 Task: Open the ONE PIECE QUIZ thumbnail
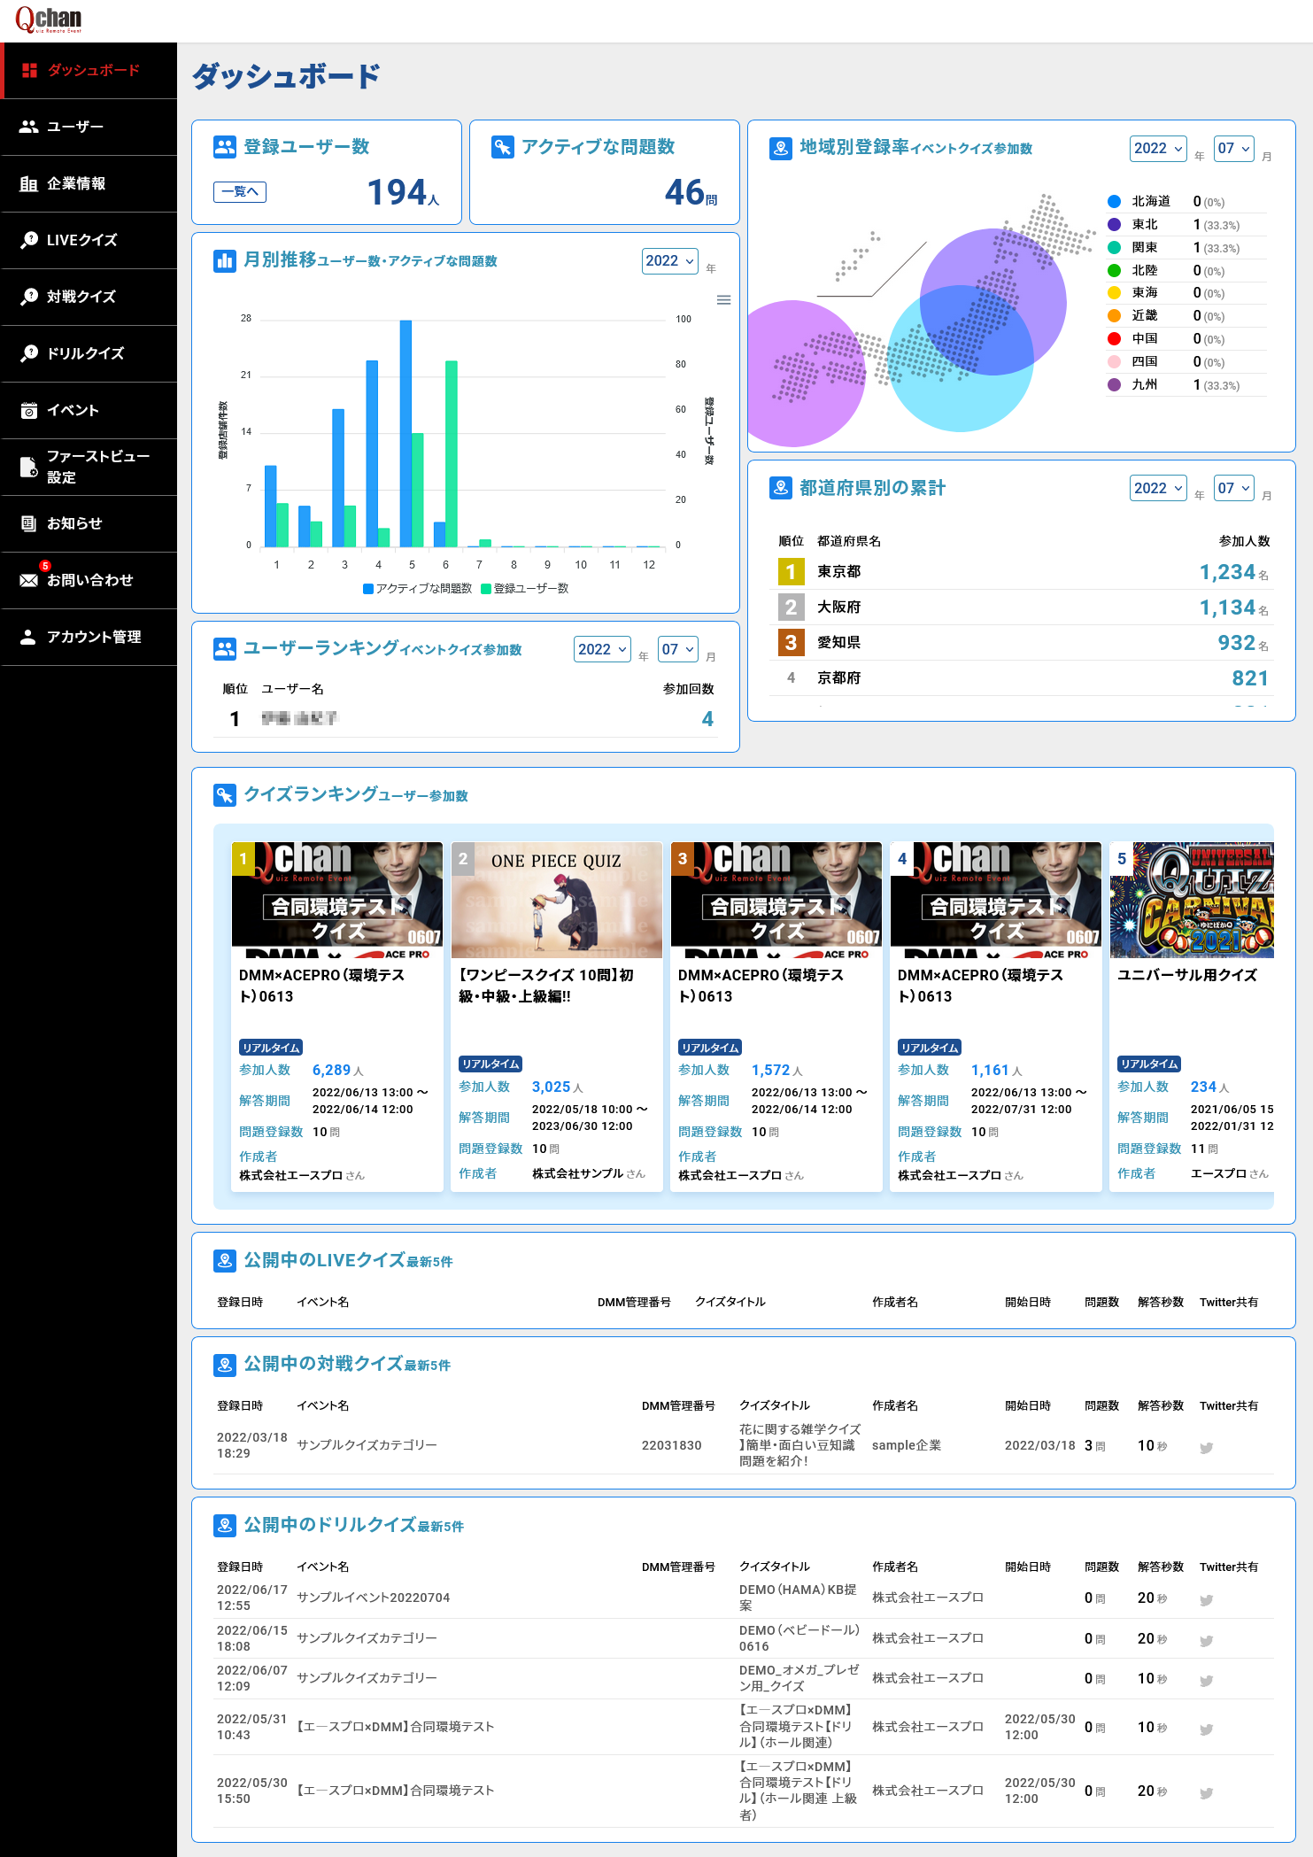coord(556,900)
